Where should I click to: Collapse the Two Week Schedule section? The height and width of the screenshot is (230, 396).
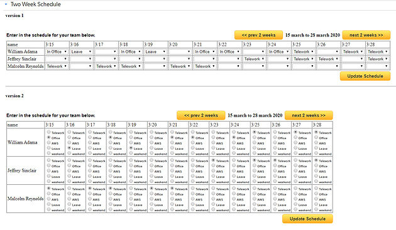(x=6, y=4)
